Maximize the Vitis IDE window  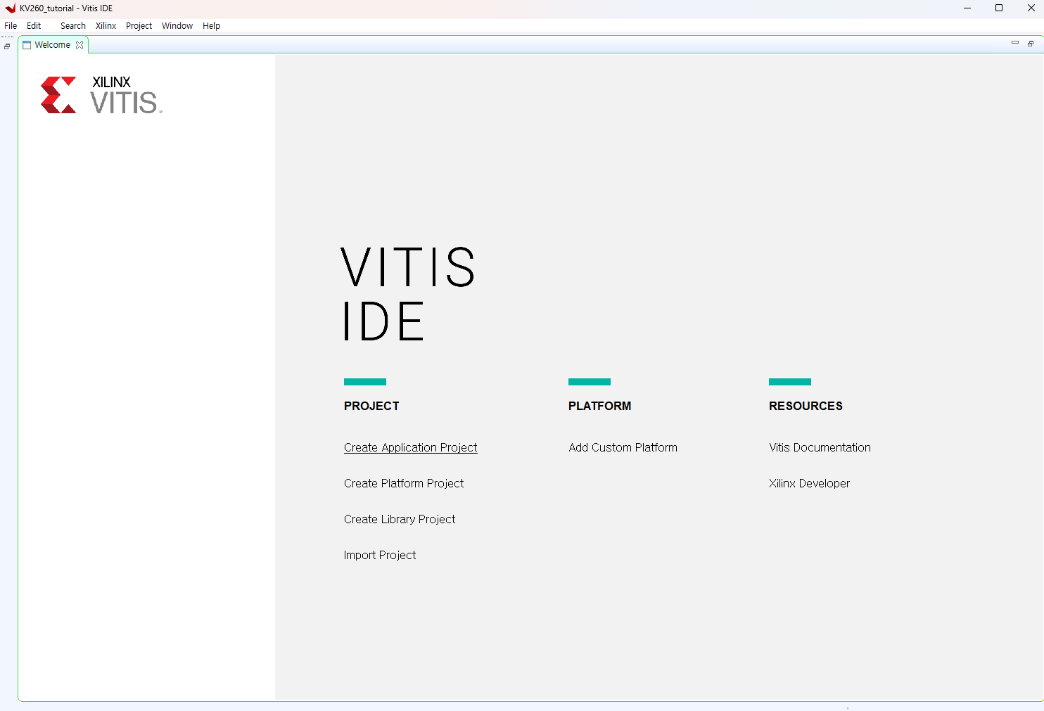coord(999,8)
